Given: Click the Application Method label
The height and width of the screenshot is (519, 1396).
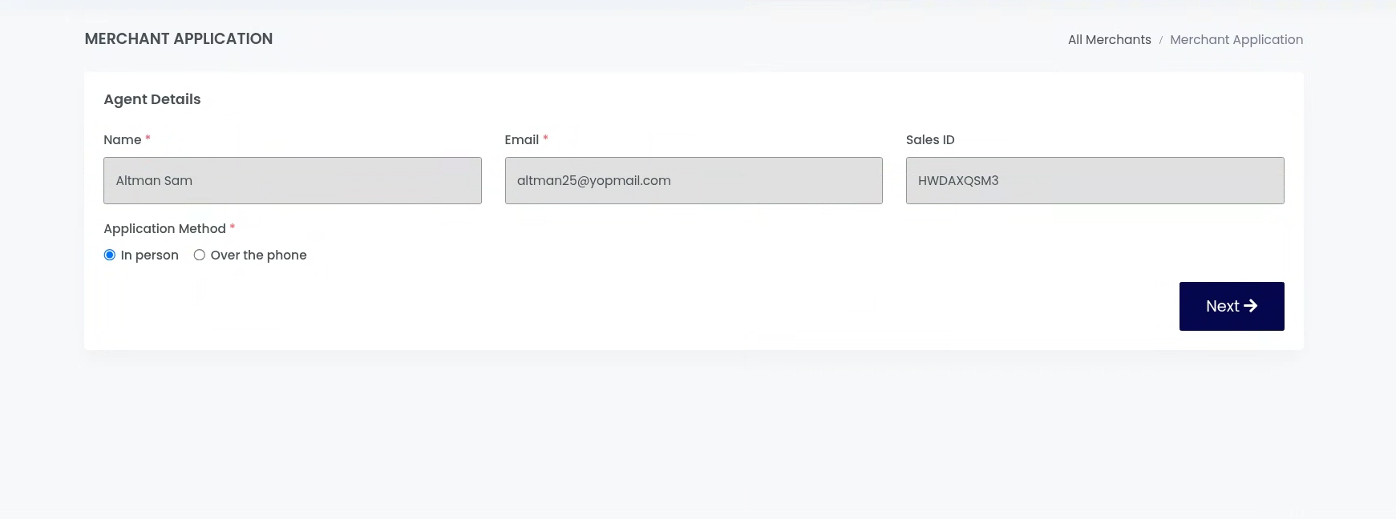Looking at the screenshot, I should tap(164, 228).
